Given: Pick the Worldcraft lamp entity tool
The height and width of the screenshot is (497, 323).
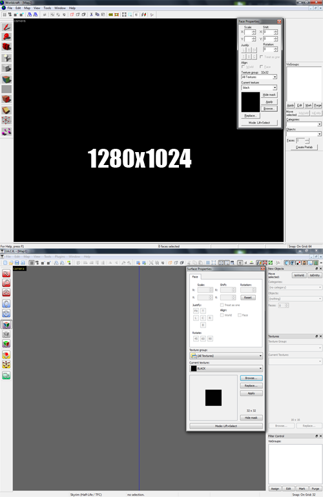Looking at the screenshot, I should (6, 58).
